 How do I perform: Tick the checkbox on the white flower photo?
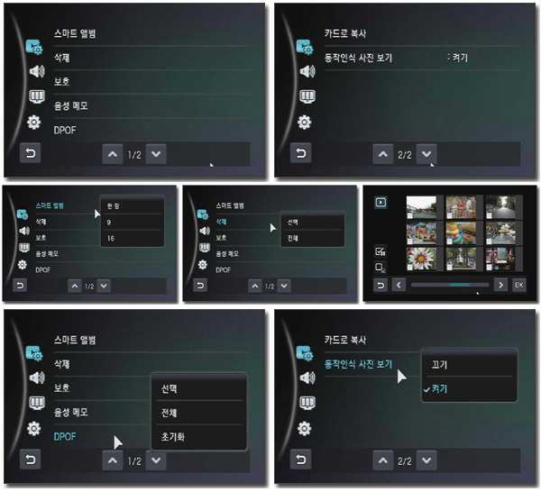409,268
